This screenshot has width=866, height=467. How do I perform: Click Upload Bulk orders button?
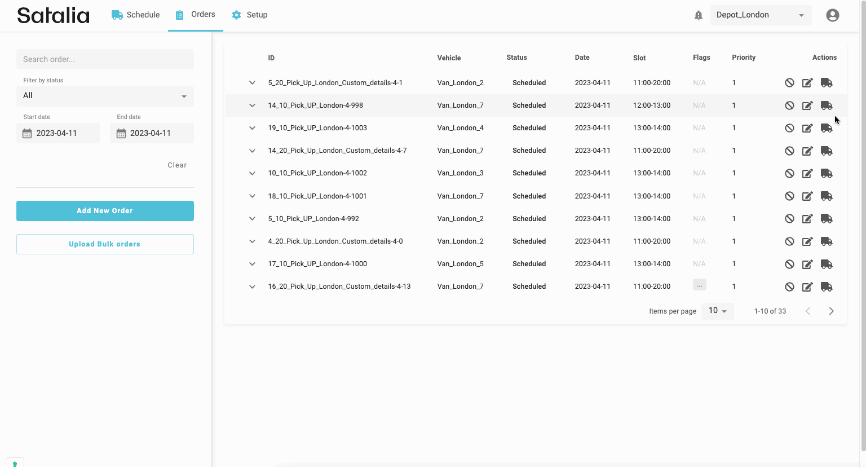pyautogui.click(x=105, y=244)
